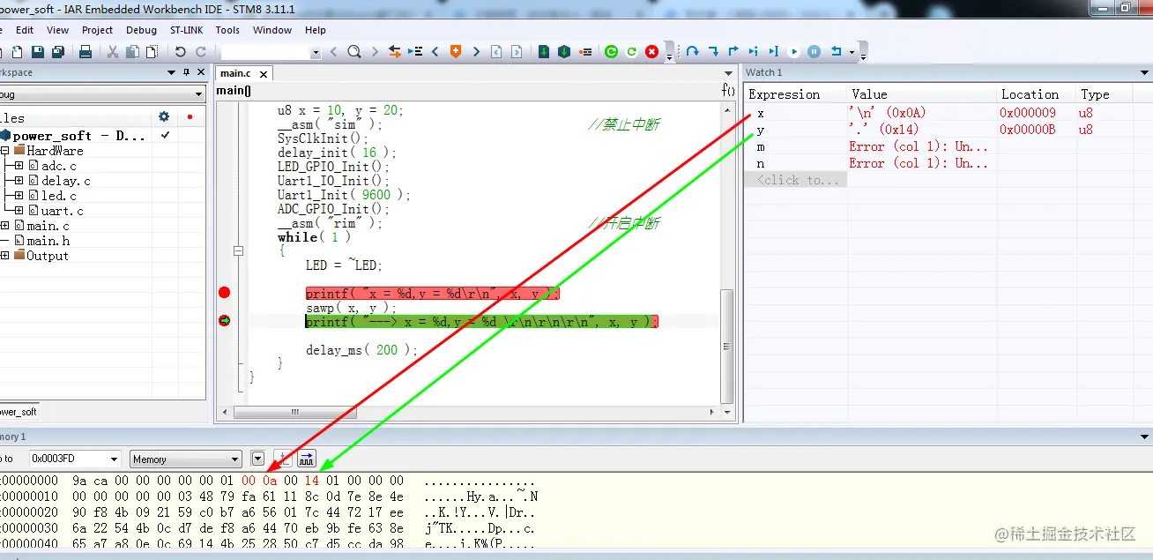Open the ST-LINK menu
Image resolution: width=1153 pixels, height=560 pixels.
pos(186,30)
